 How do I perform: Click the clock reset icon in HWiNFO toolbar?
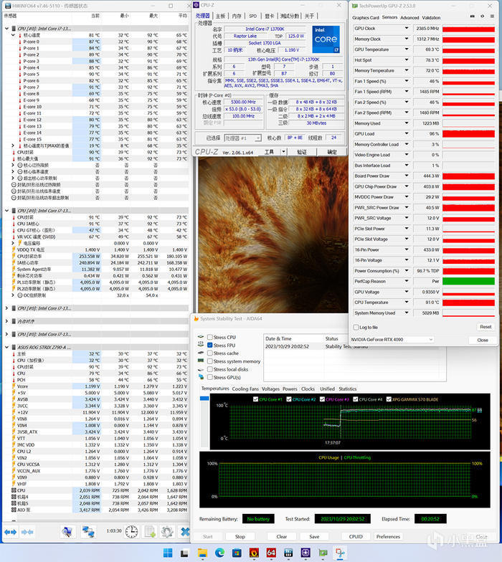(x=132, y=532)
